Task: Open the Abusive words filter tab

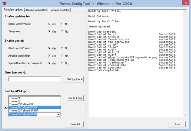Action: [36, 10]
